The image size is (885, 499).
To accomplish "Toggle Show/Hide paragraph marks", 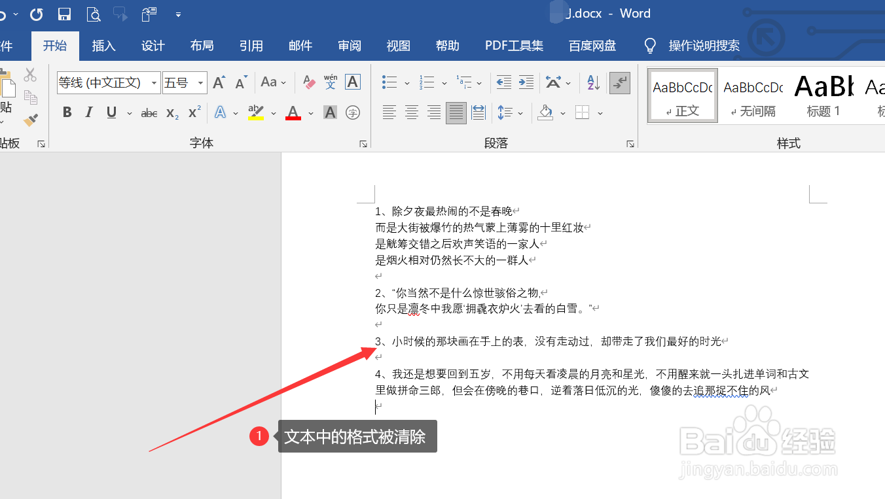I will pos(619,82).
